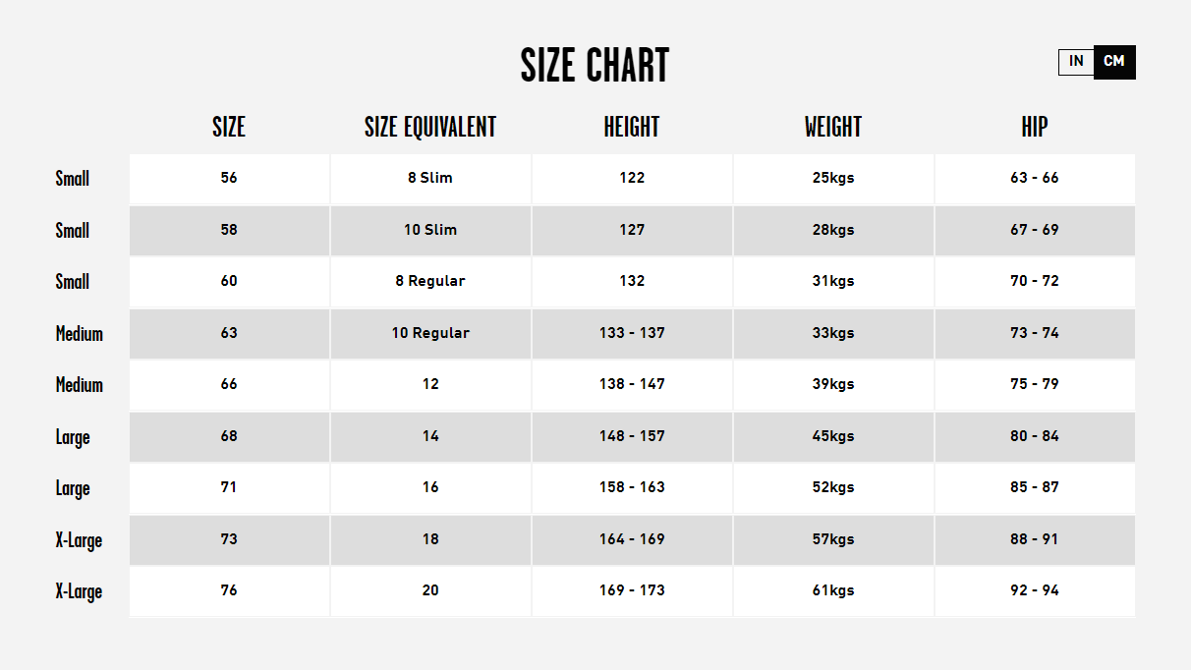The image size is (1191, 670).
Task: Click hip measurement 85 - 87
Action: click(1035, 487)
